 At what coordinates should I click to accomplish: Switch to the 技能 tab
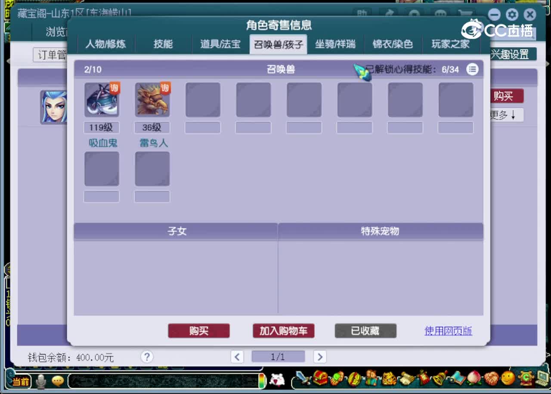(x=164, y=44)
